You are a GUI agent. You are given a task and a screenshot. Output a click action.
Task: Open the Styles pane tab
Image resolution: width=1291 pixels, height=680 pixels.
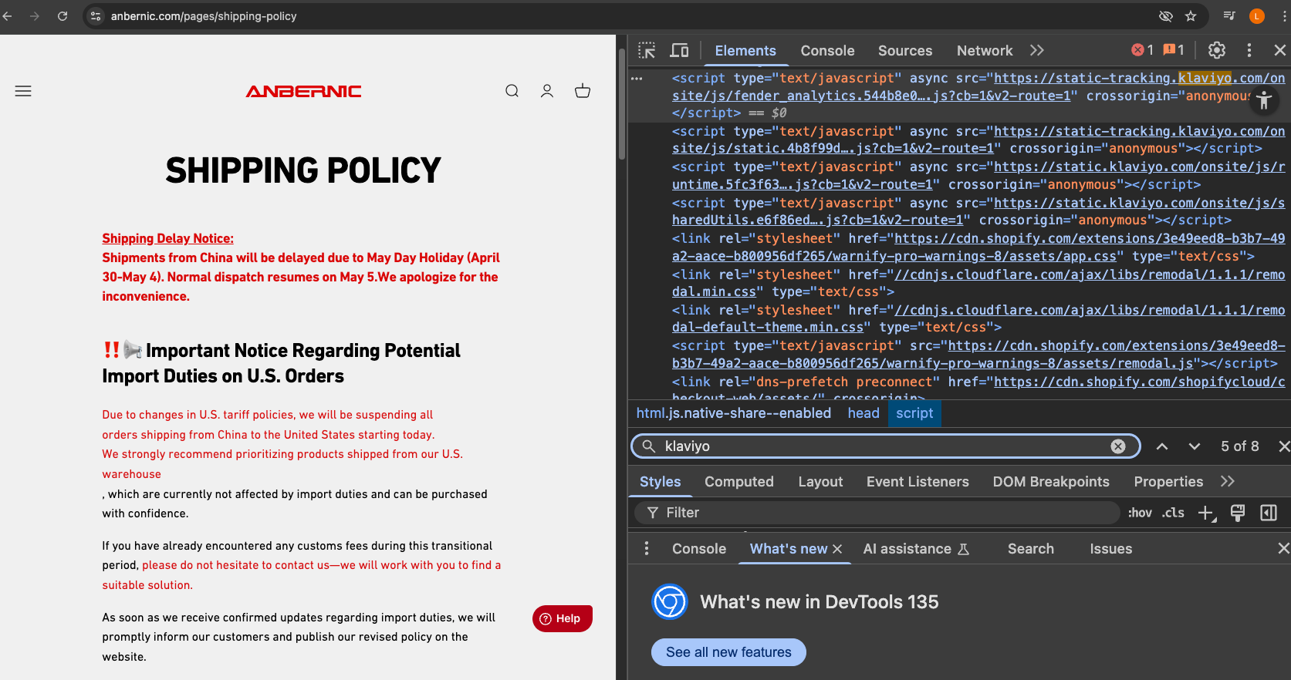point(661,482)
